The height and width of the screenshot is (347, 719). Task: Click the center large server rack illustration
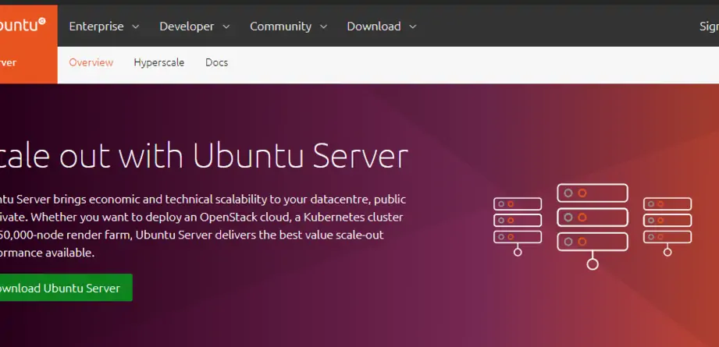point(593,226)
